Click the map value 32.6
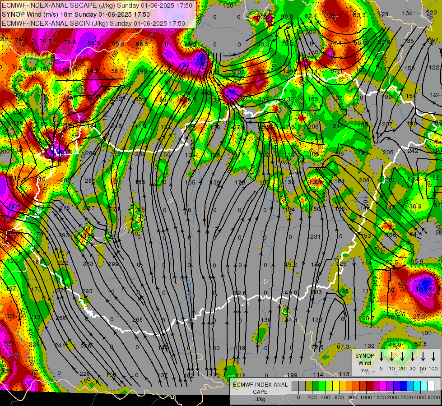Screen dimensions: 442x406 coord(240,293)
